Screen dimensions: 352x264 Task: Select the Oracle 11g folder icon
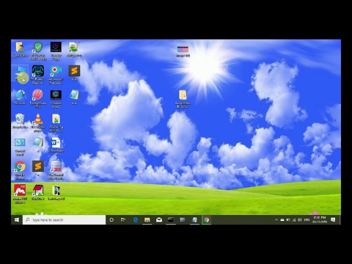56,123
